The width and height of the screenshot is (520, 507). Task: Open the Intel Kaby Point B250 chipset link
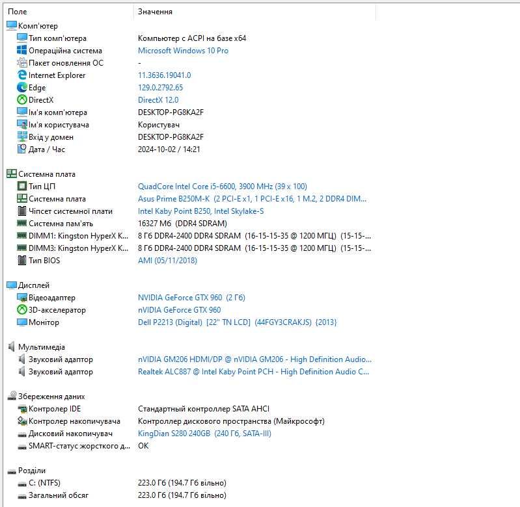tap(200, 211)
